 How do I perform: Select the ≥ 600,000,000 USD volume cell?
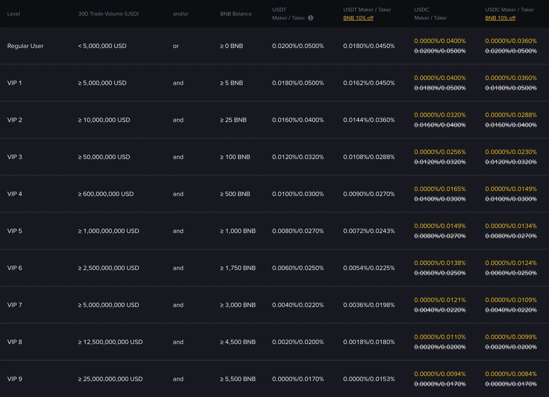[106, 194]
